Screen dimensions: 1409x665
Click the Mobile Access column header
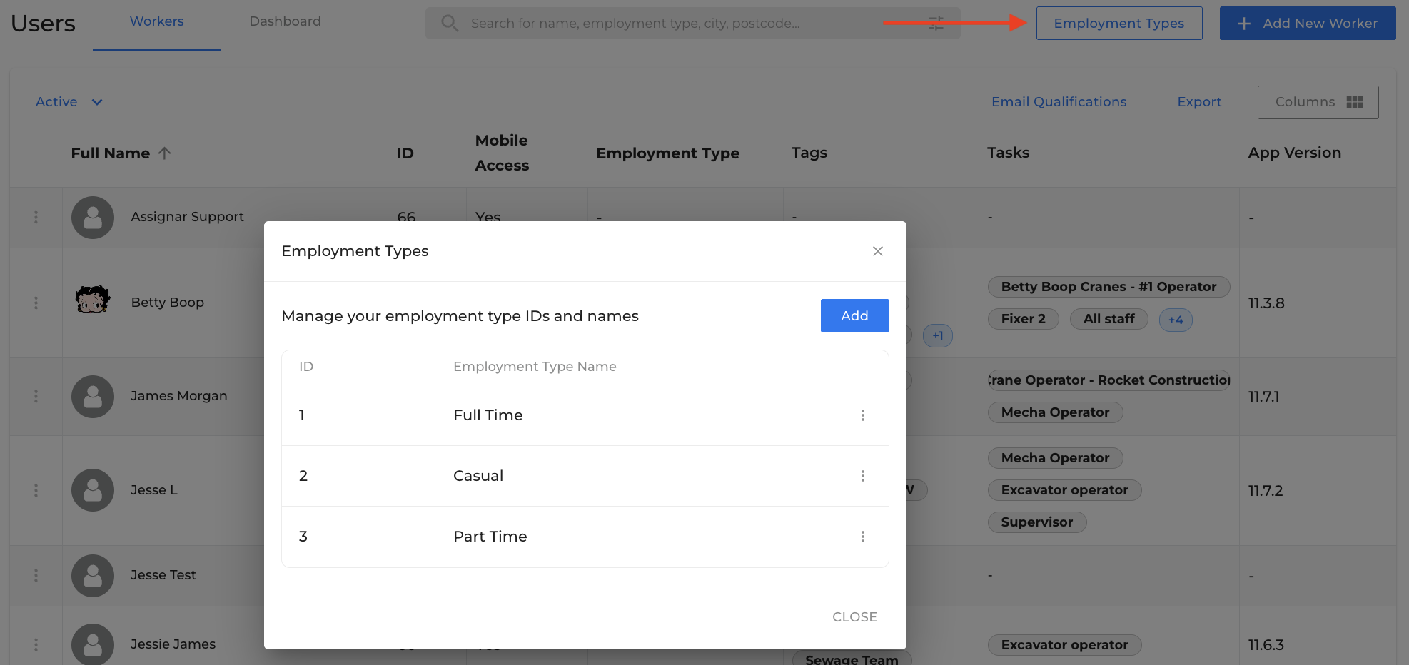[503, 153]
